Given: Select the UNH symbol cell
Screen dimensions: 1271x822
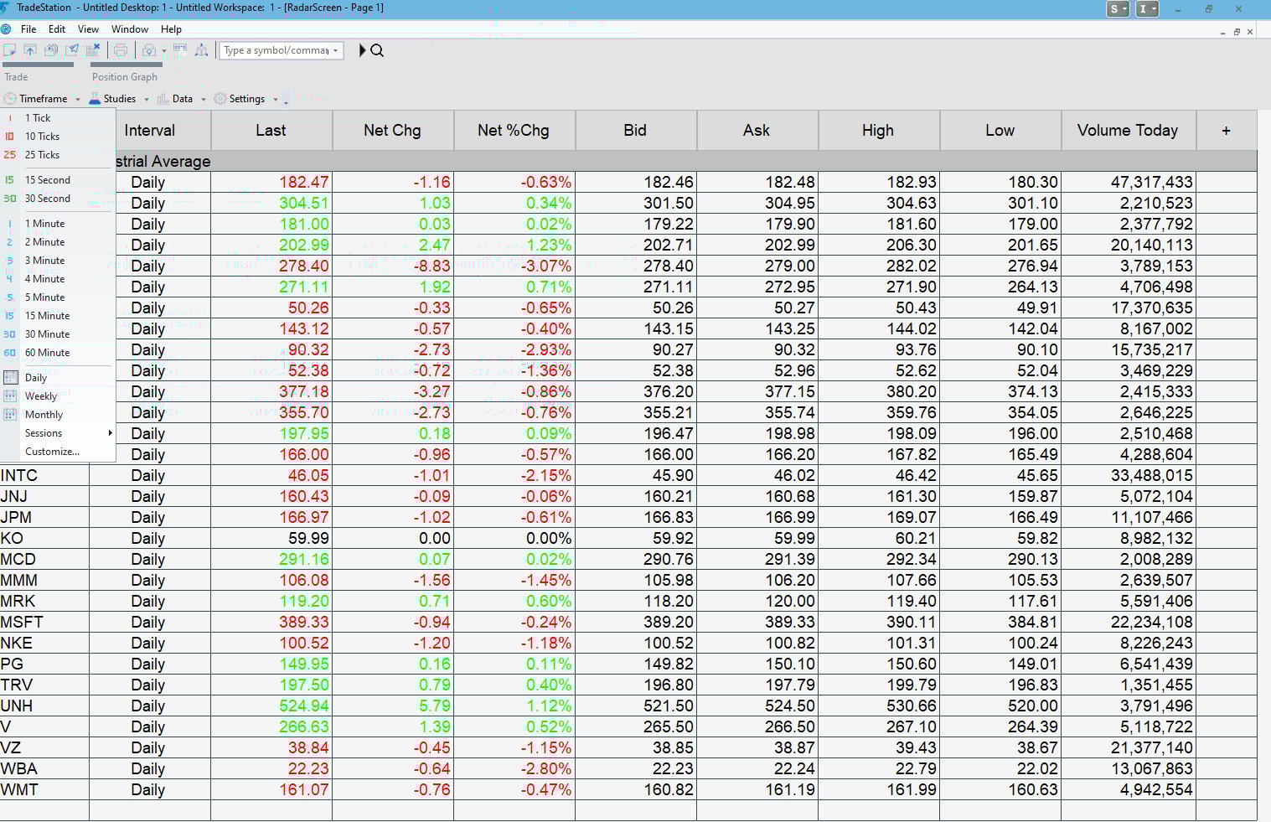Looking at the screenshot, I should click(x=44, y=706).
